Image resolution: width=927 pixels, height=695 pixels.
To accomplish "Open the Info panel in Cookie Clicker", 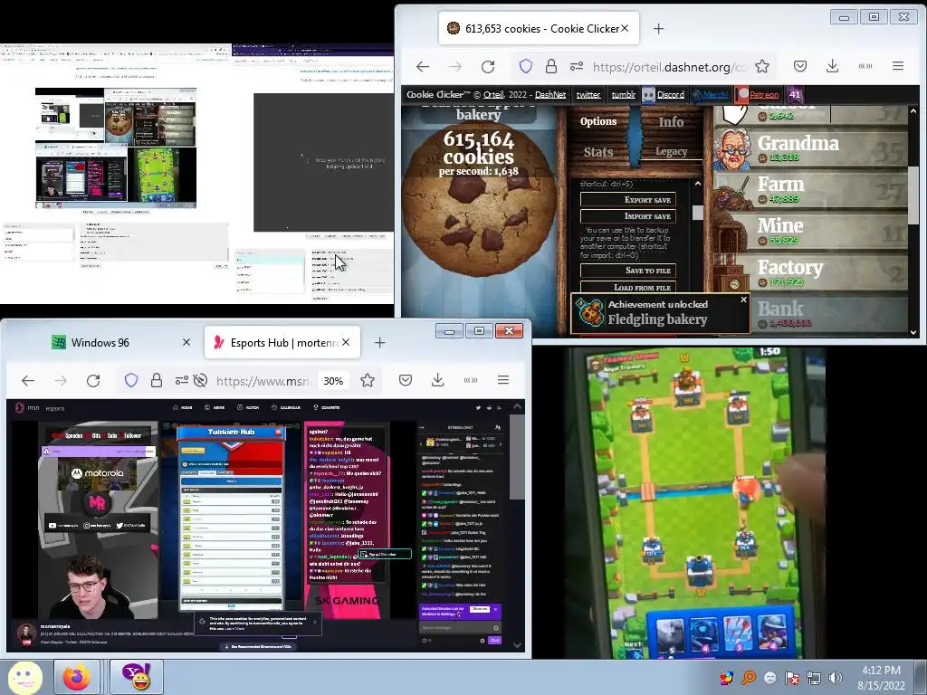I will pyautogui.click(x=671, y=122).
